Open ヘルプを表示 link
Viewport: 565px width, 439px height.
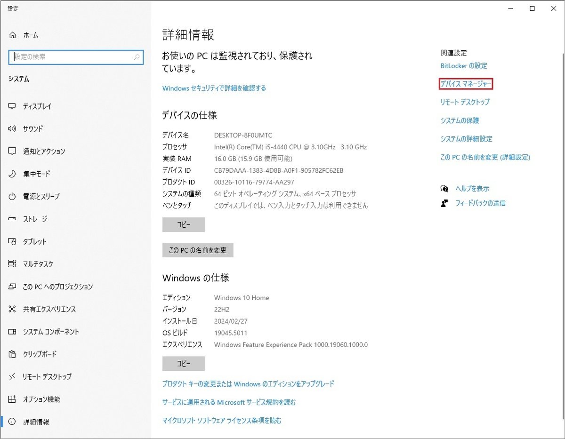pyautogui.click(x=472, y=189)
